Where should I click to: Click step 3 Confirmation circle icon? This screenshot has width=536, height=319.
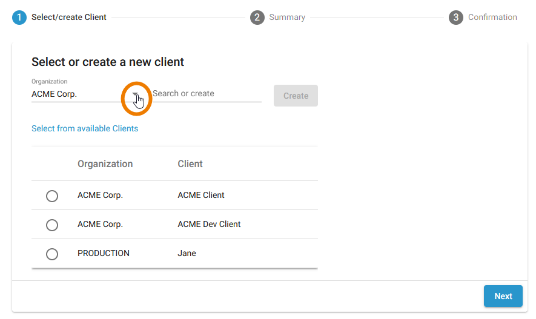tap(455, 18)
